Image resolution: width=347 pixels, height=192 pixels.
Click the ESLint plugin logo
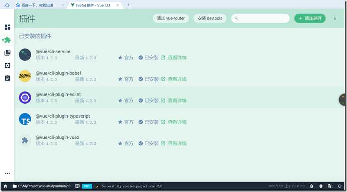(x=25, y=97)
